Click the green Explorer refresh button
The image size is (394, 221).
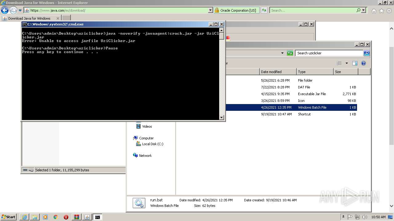[x=290, y=53]
